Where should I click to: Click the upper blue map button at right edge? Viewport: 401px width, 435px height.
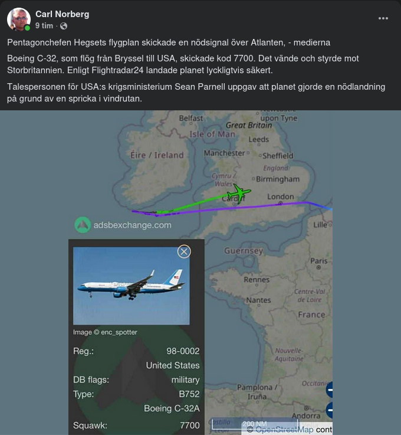click(330, 390)
